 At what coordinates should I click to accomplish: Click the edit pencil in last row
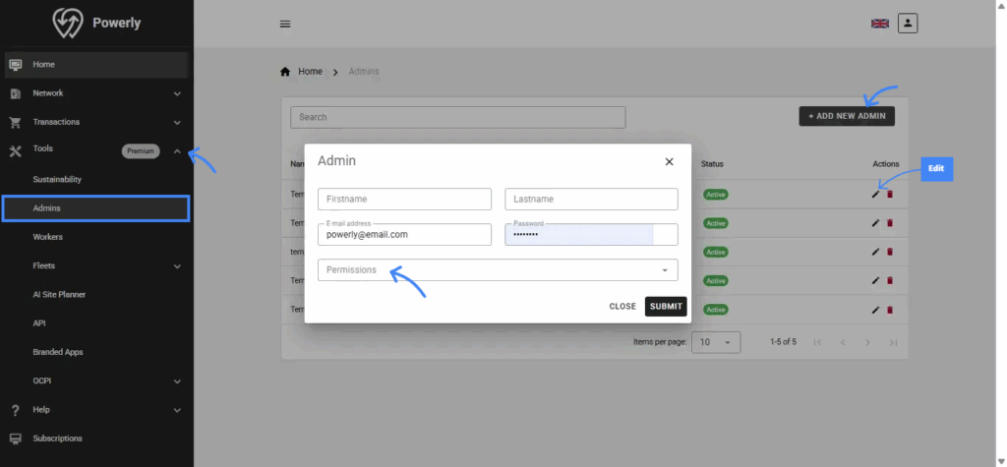875,309
